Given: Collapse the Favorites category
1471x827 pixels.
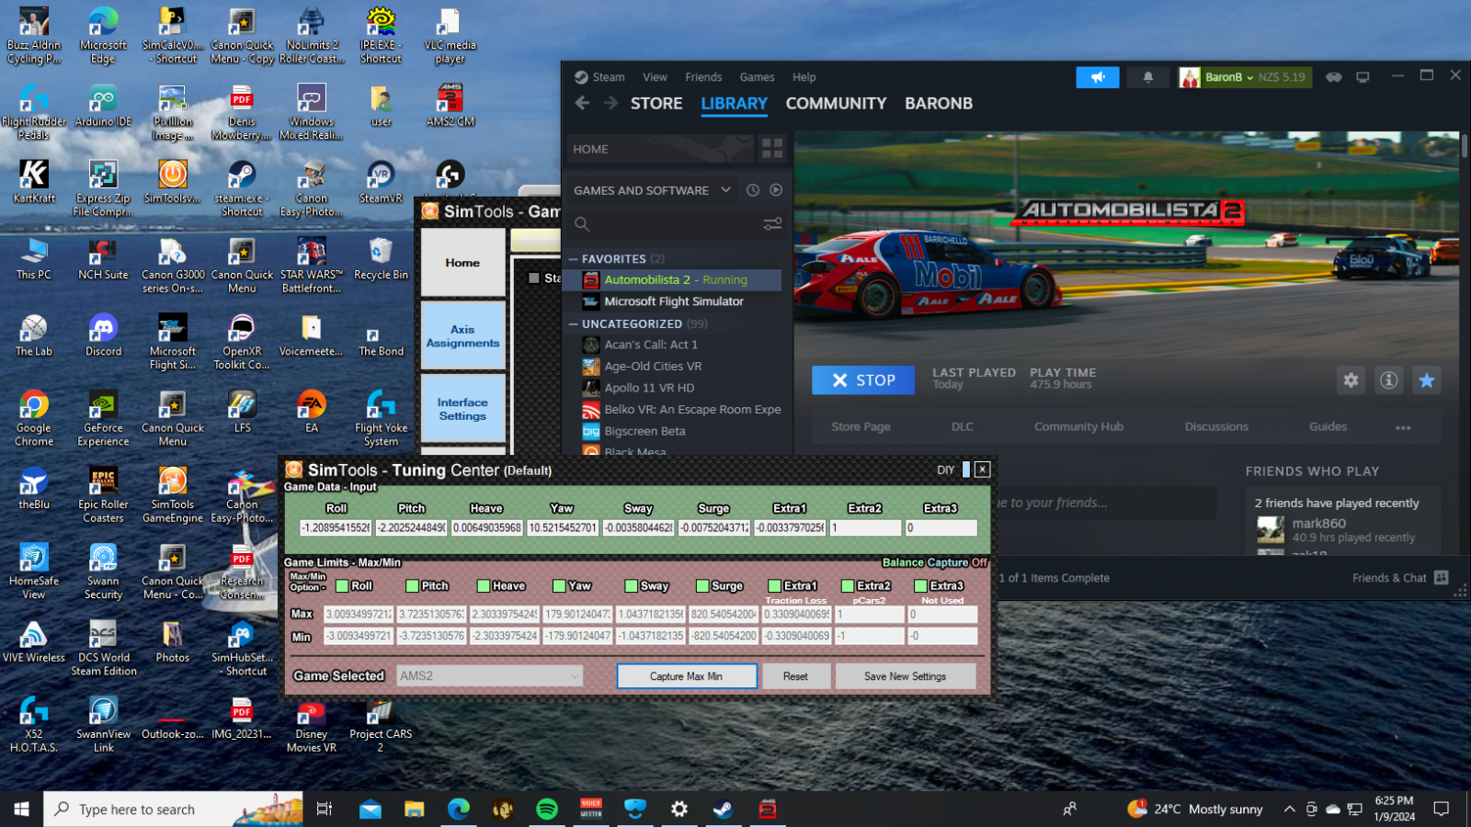Looking at the screenshot, I should (574, 259).
